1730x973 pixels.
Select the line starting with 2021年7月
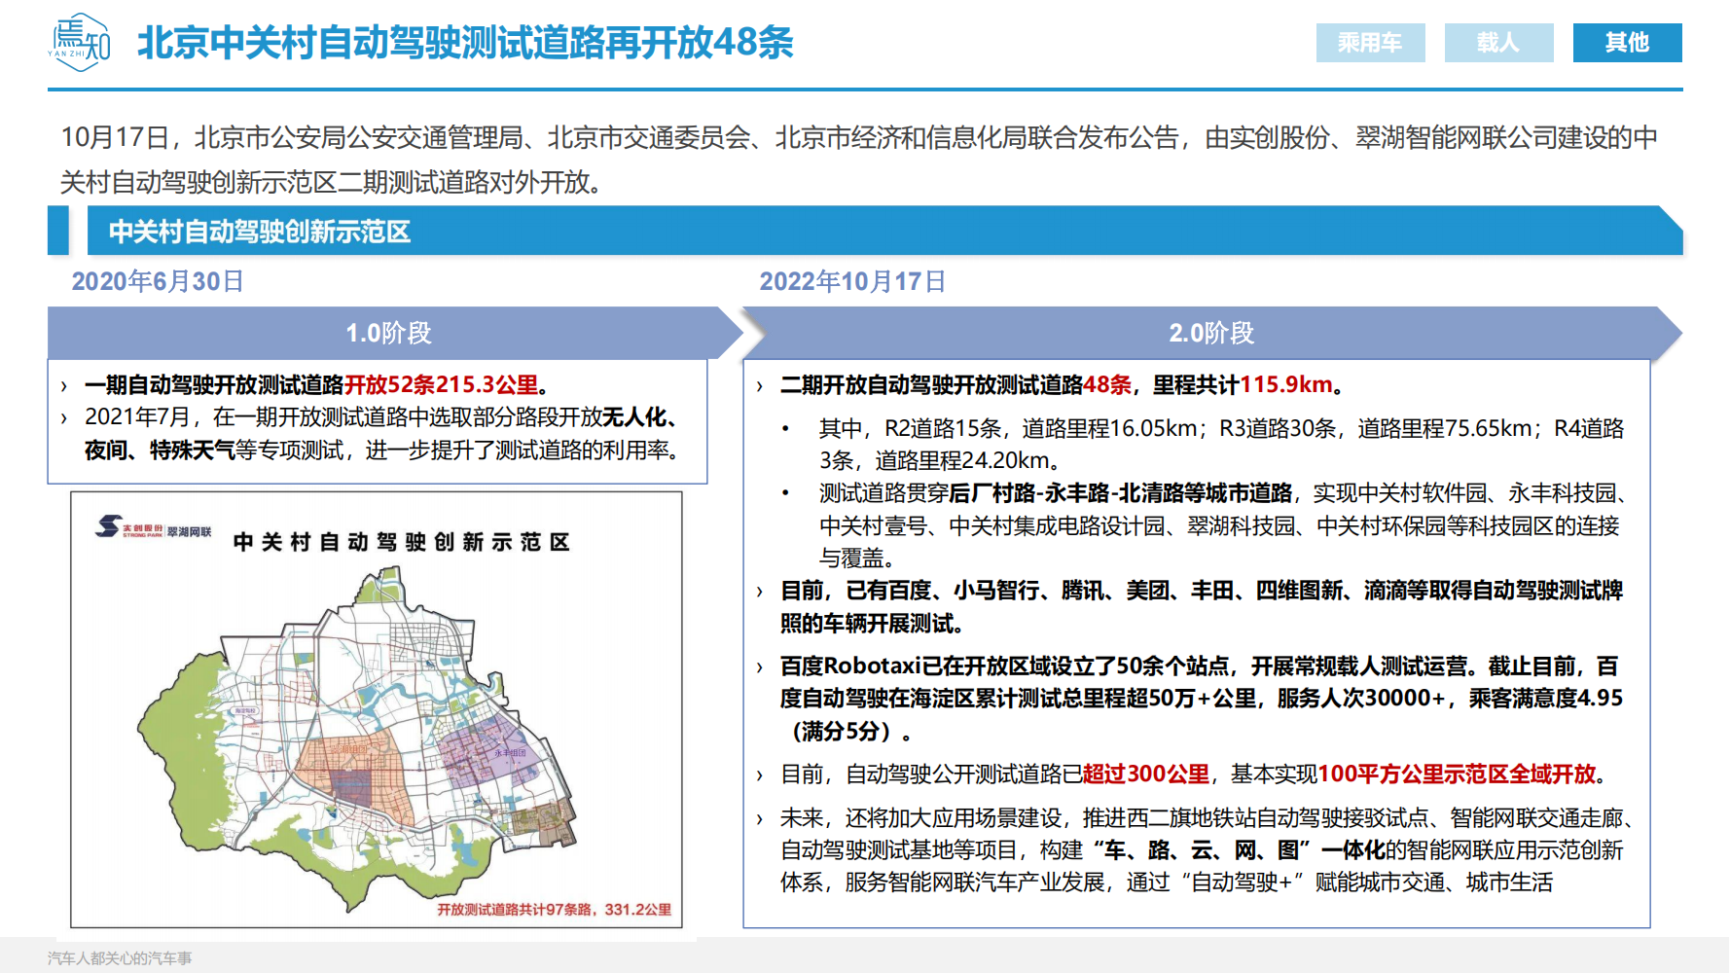click(383, 433)
